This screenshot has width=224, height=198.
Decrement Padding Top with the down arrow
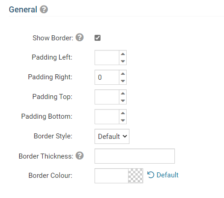click(x=123, y=100)
